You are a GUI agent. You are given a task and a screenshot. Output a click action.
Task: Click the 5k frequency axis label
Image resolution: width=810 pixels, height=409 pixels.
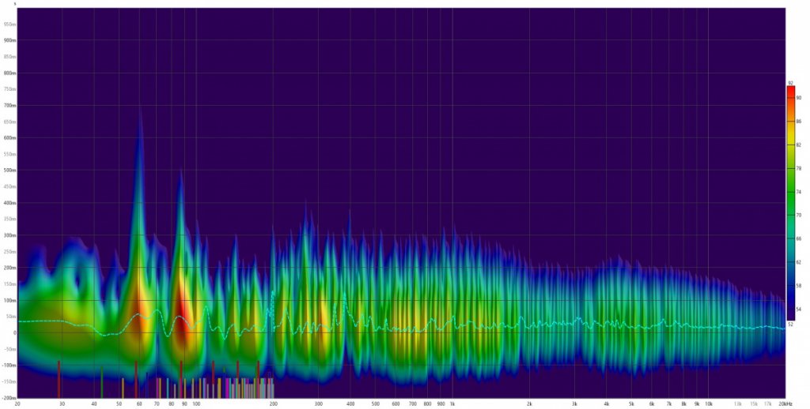[631, 403]
